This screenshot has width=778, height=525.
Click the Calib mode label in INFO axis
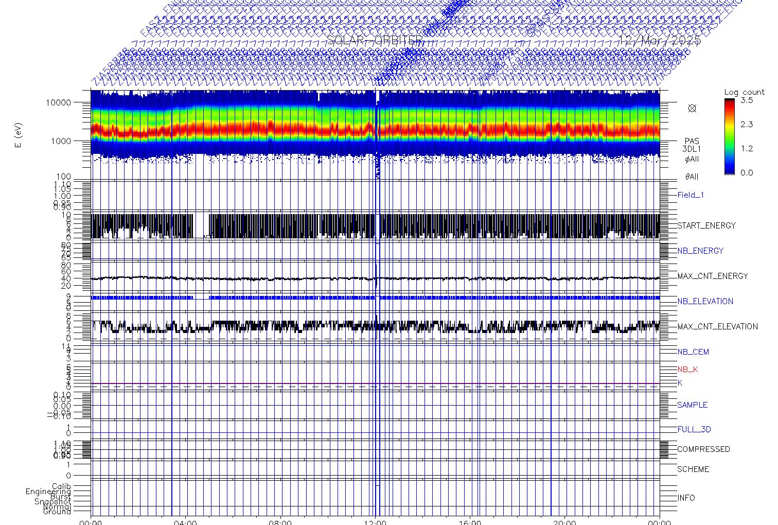point(61,486)
